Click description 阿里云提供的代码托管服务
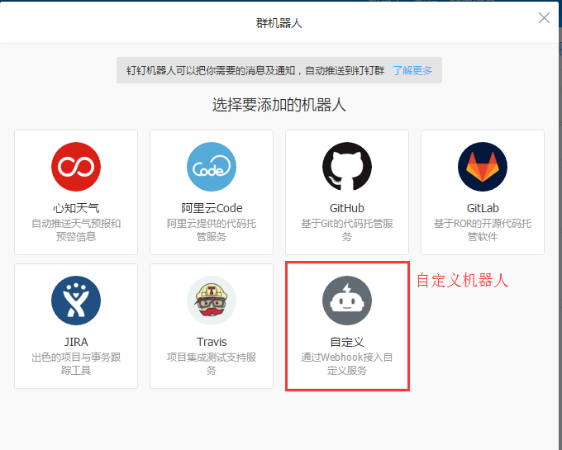This screenshot has height=450, width=562. point(212,230)
